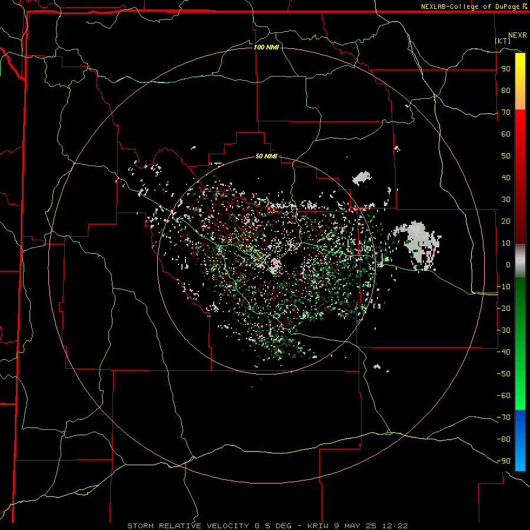Select the 100 NMI range ring label
This screenshot has height=530, width=530.
point(266,47)
